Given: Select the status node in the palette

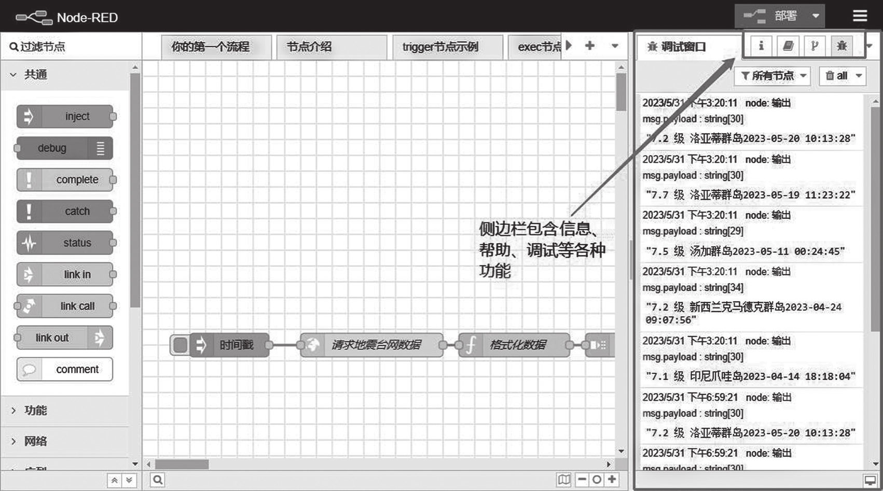Looking at the screenshot, I should [x=65, y=243].
